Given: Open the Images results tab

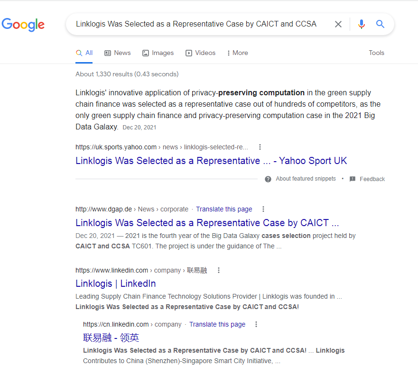Looking at the screenshot, I should [x=158, y=53].
